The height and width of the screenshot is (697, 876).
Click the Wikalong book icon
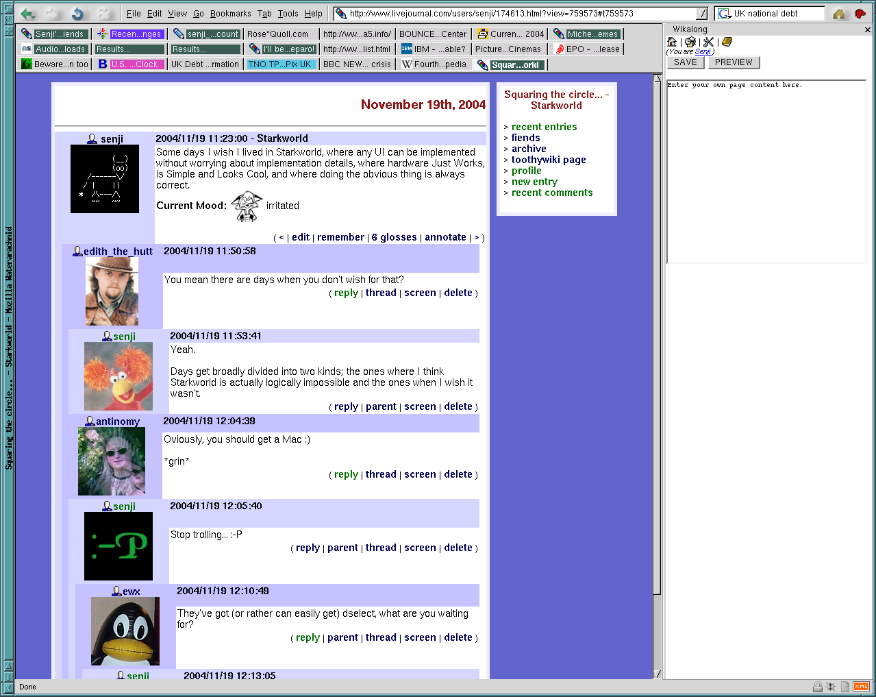[727, 42]
